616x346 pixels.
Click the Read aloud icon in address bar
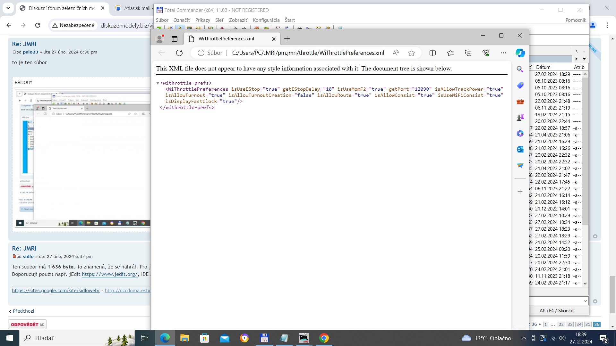coord(396,53)
